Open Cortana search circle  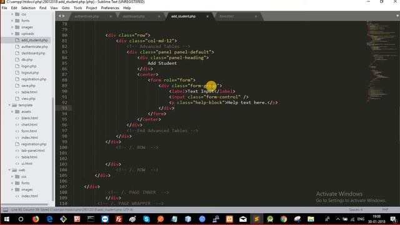tap(21, 219)
